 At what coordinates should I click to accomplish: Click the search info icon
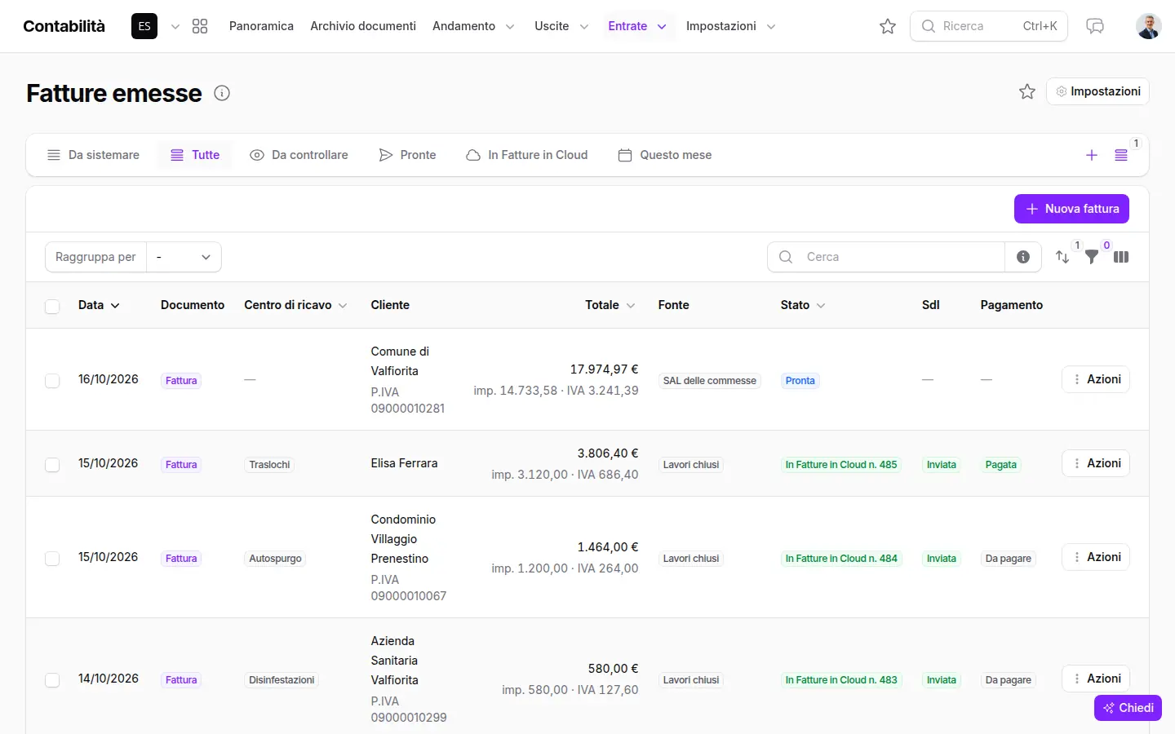[x=1023, y=257]
